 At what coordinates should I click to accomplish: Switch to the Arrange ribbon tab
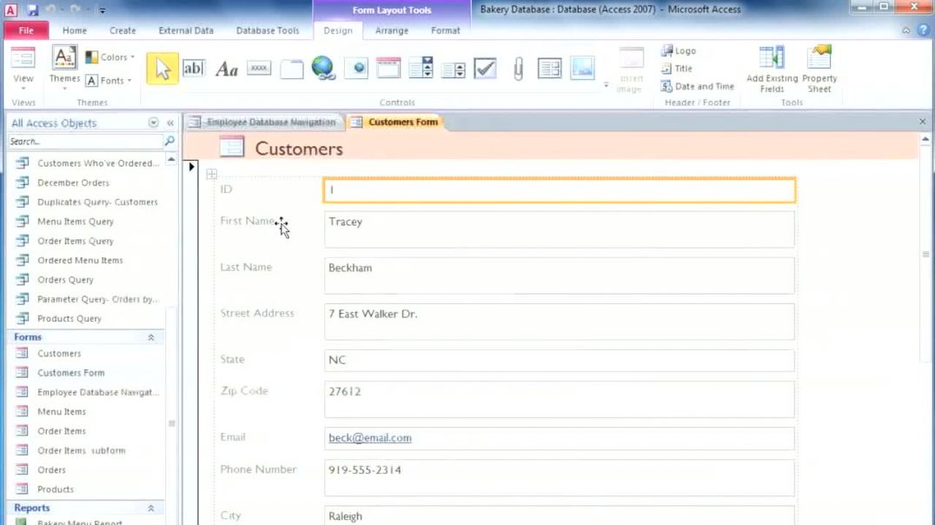[392, 30]
